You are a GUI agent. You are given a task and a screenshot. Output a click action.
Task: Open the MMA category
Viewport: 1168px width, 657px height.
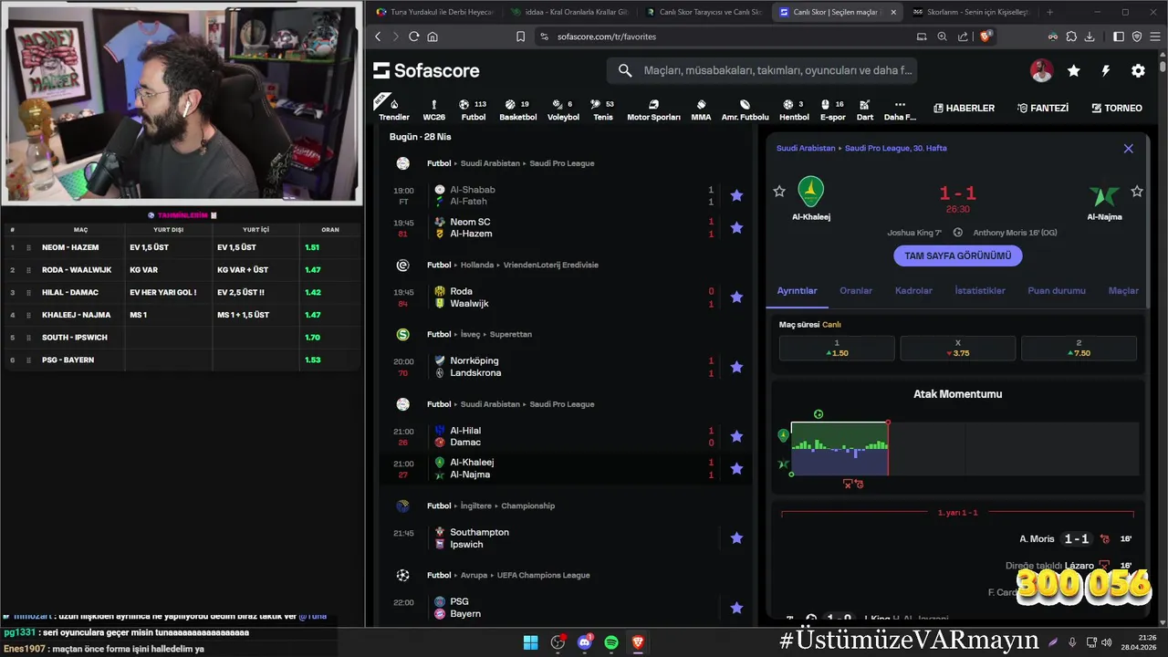point(701,109)
